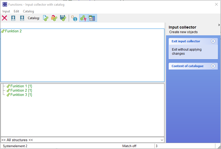Click the new catalog document icon
Viewport: 221px width, 149px height.
point(46,18)
